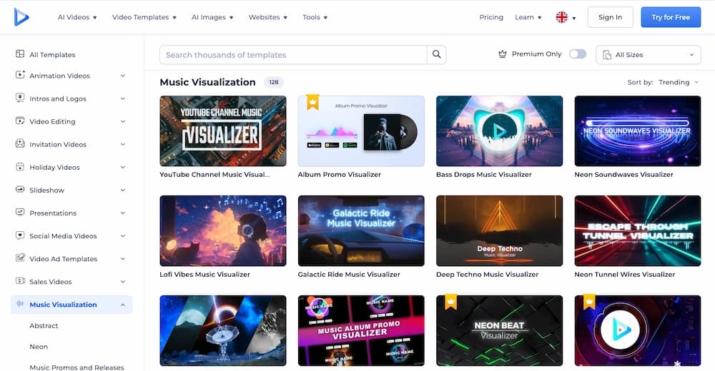
Task: Open the All Templates link
Action: 52,55
